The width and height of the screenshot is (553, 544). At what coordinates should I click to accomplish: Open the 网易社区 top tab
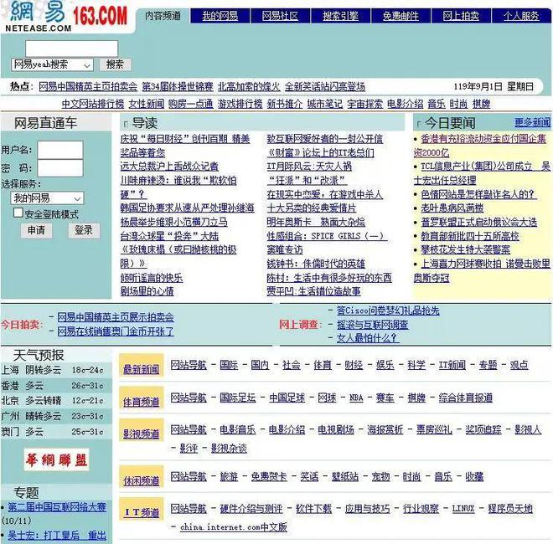281,16
